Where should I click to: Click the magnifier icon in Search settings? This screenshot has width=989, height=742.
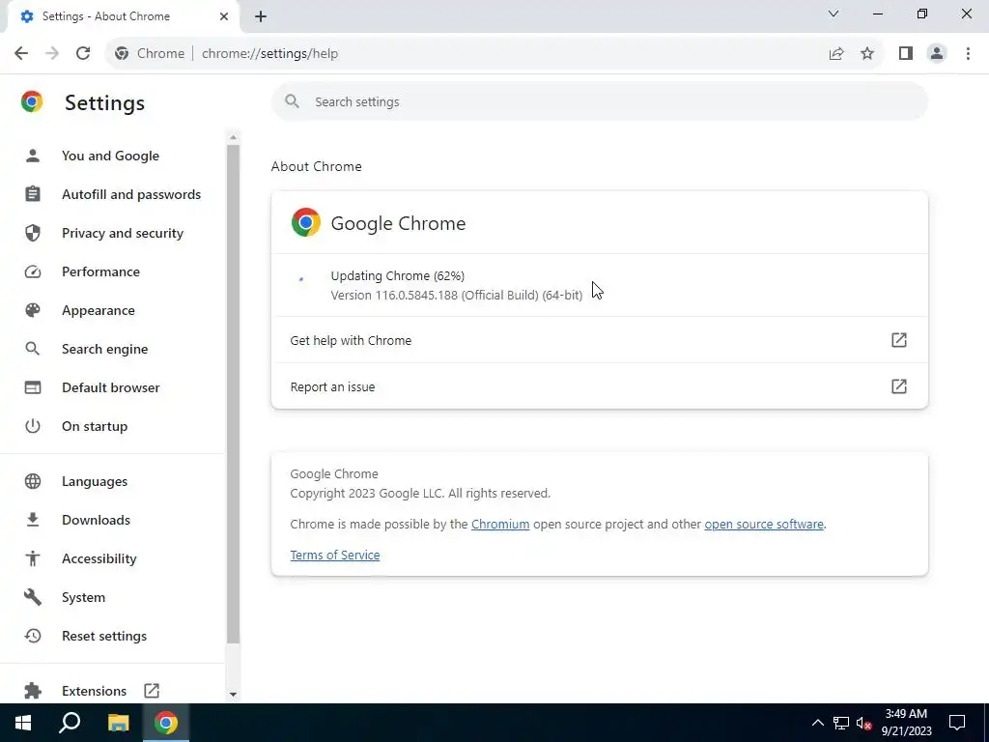coord(292,101)
